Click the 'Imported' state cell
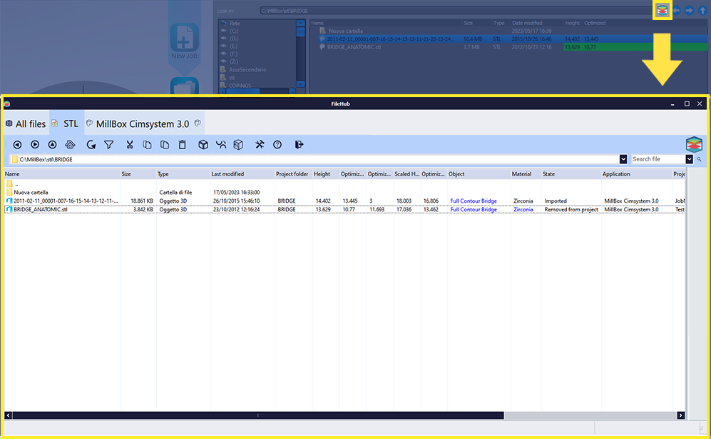This screenshot has width=711, height=439. click(x=556, y=201)
